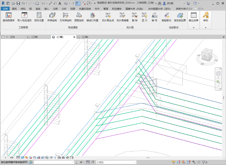226x165 pixels.
Task: Expand the 帮助 help dropdown arrow
Action: (x=206, y=28)
